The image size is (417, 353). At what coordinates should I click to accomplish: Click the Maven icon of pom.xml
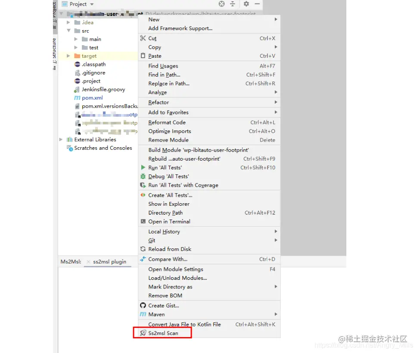77,98
